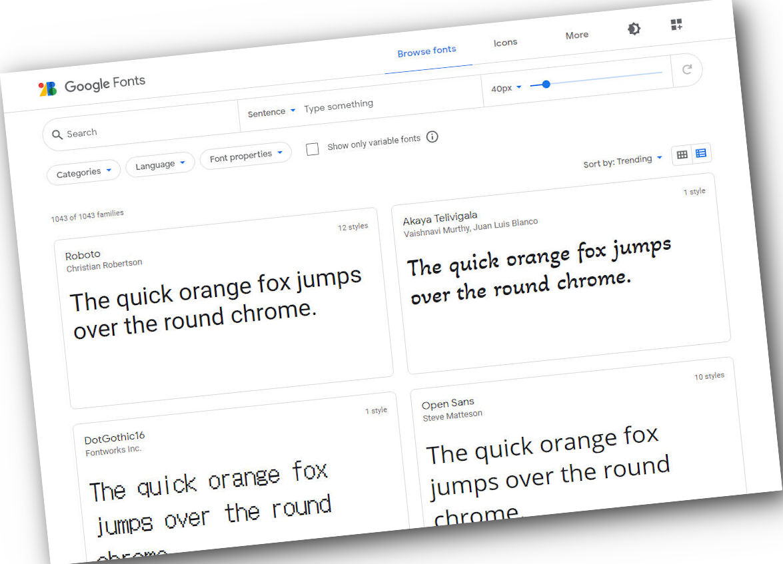Click the Google Fonts logo icon
This screenshot has height=564, width=783.
coord(48,89)
